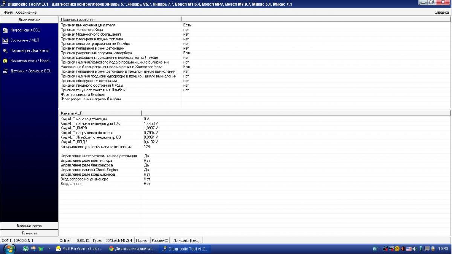Select row Вход запроса кондиционера
This screenshot has width=452, height=254.
255,179
